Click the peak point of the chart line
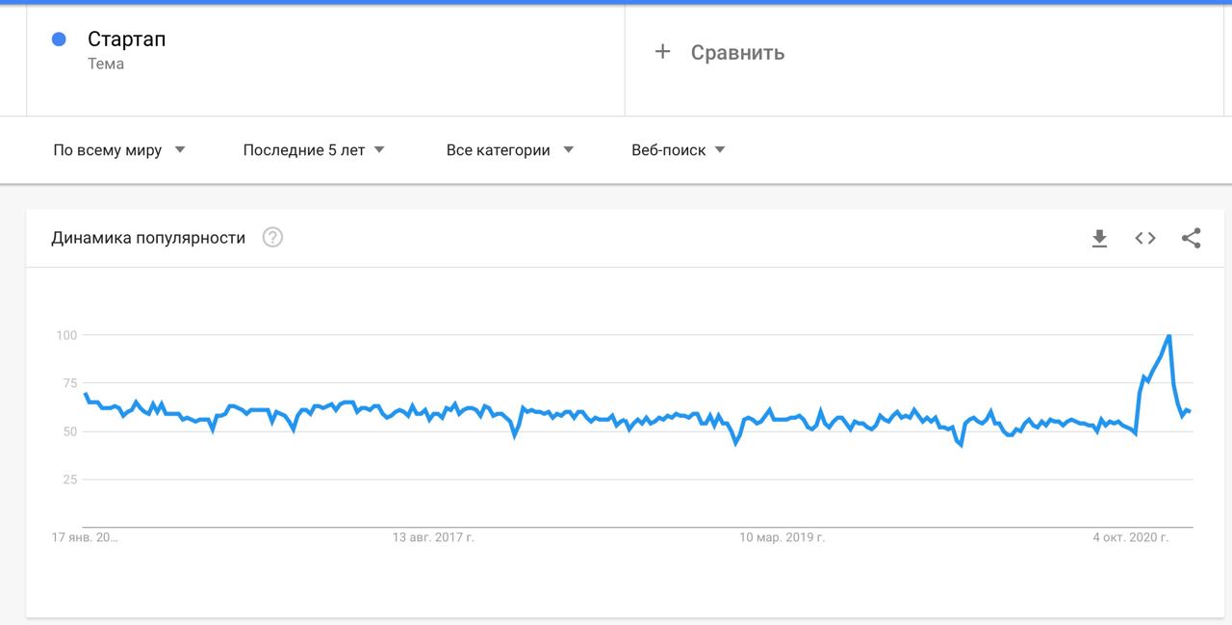The width and height of the screenshot is (1232, 625). coord(1168,335)
